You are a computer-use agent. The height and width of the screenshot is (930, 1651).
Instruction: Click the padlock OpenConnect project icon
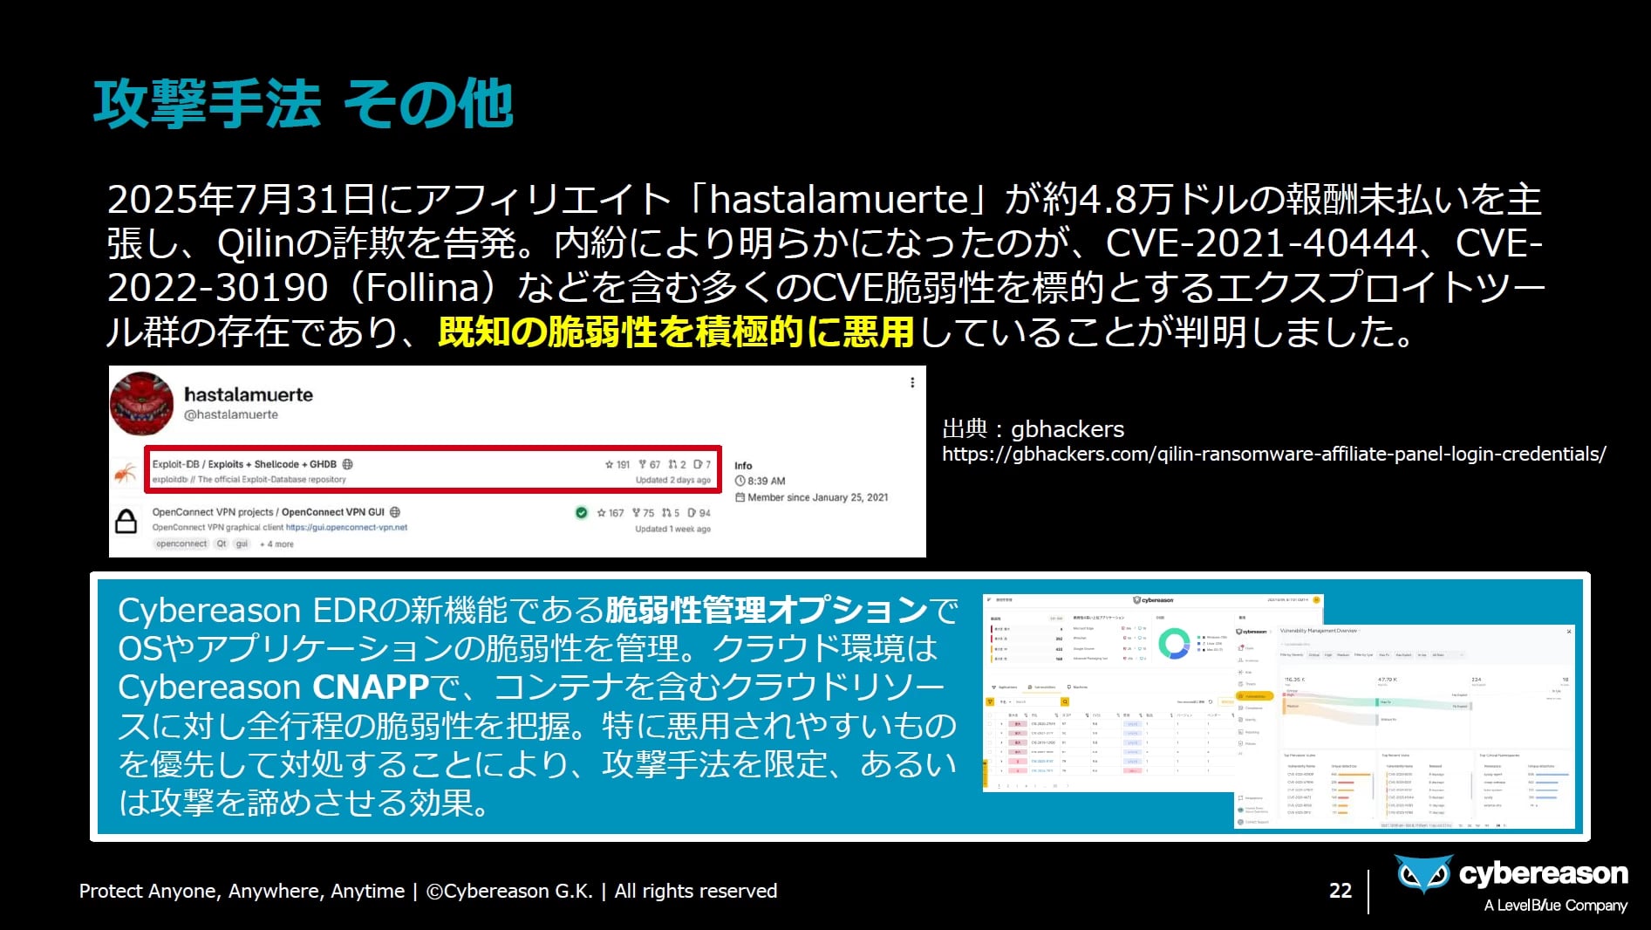click(x=126, y=521)
